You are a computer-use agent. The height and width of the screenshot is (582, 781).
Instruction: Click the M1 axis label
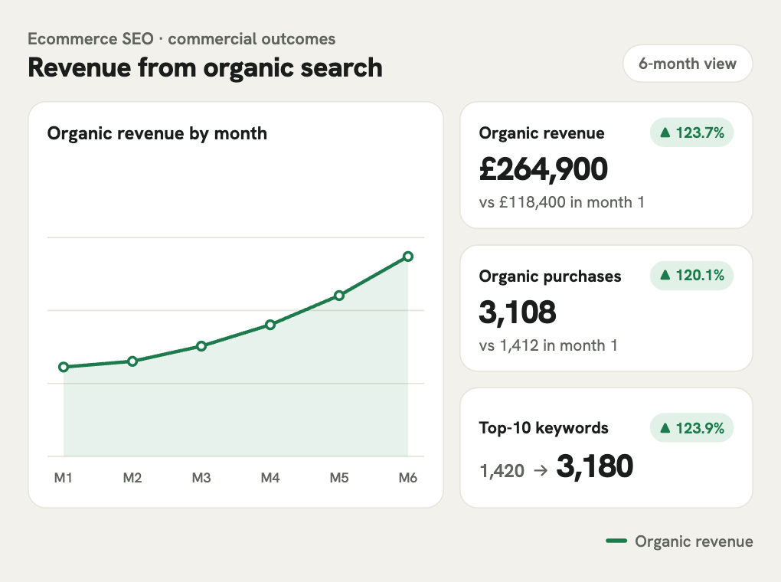[x=64, y=478]
